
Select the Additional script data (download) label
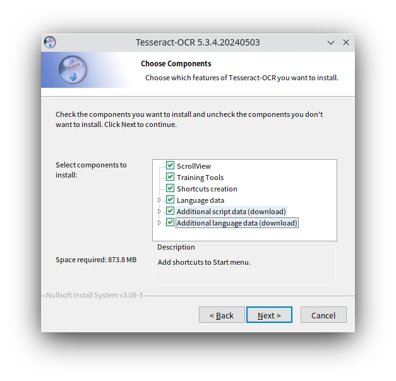pos(231,212)
